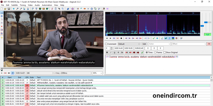Go to previous line in audio toolbar
Screen dimensions: 213x106
click(107, 38)
